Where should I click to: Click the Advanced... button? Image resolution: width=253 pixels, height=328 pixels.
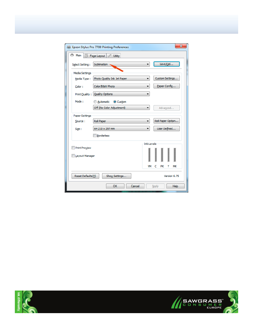pyautogui.click(x=167, y=108)
